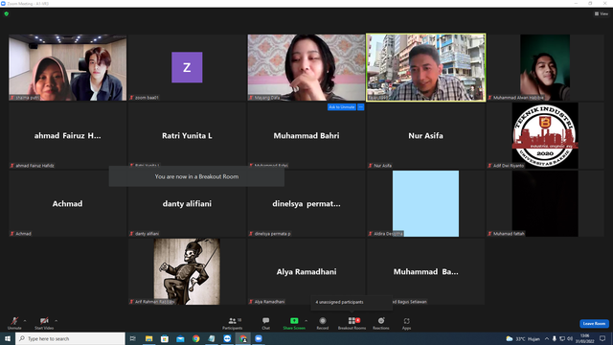
Task: Open more options dots on Muhammad Bahri tile
Action: 361,106
